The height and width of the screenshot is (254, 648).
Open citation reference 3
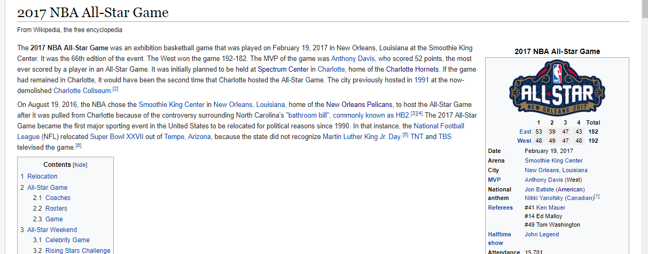[x=413, y=113]
